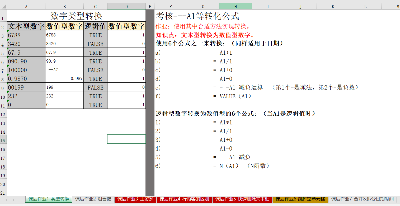
Task: Select the cell containing 00199
Action: [26, 87]
